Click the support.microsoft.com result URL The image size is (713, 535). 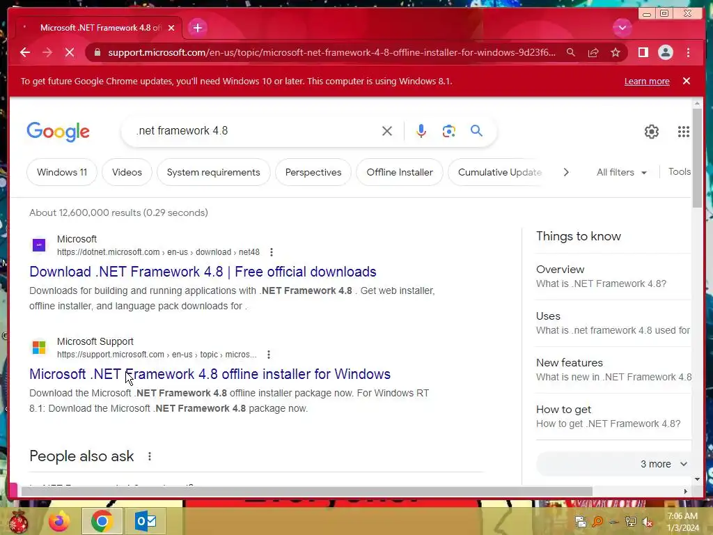coord(157,355)
